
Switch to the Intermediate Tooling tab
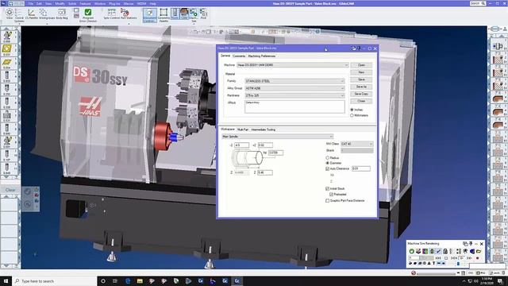tap(264, 129)
